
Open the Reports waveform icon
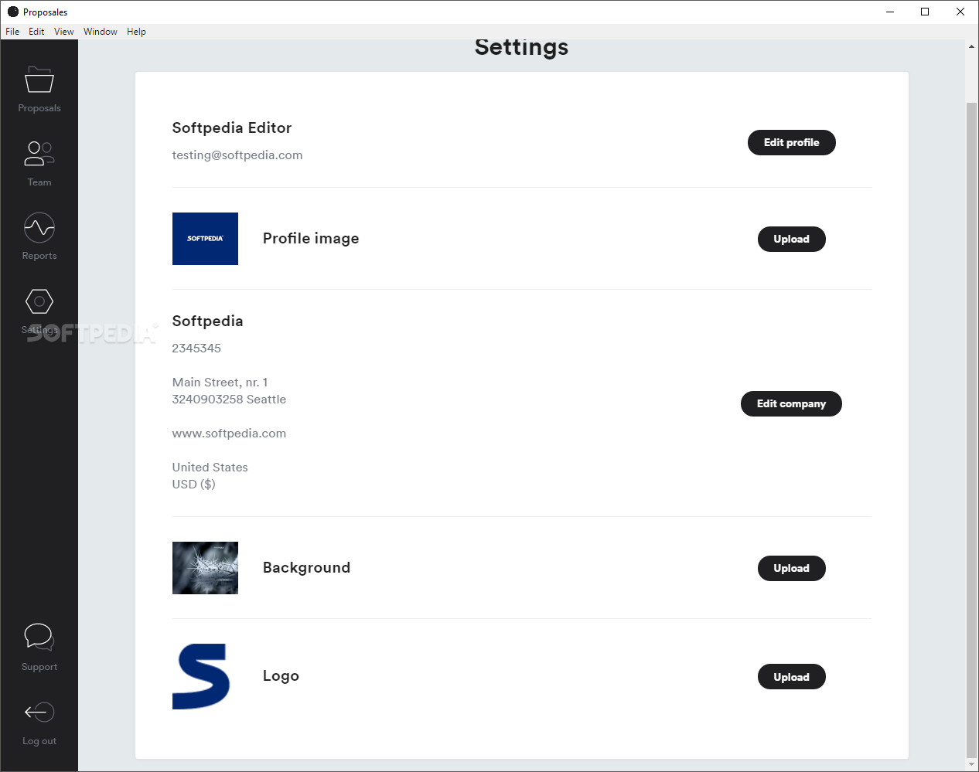click(x=39, y=227)
